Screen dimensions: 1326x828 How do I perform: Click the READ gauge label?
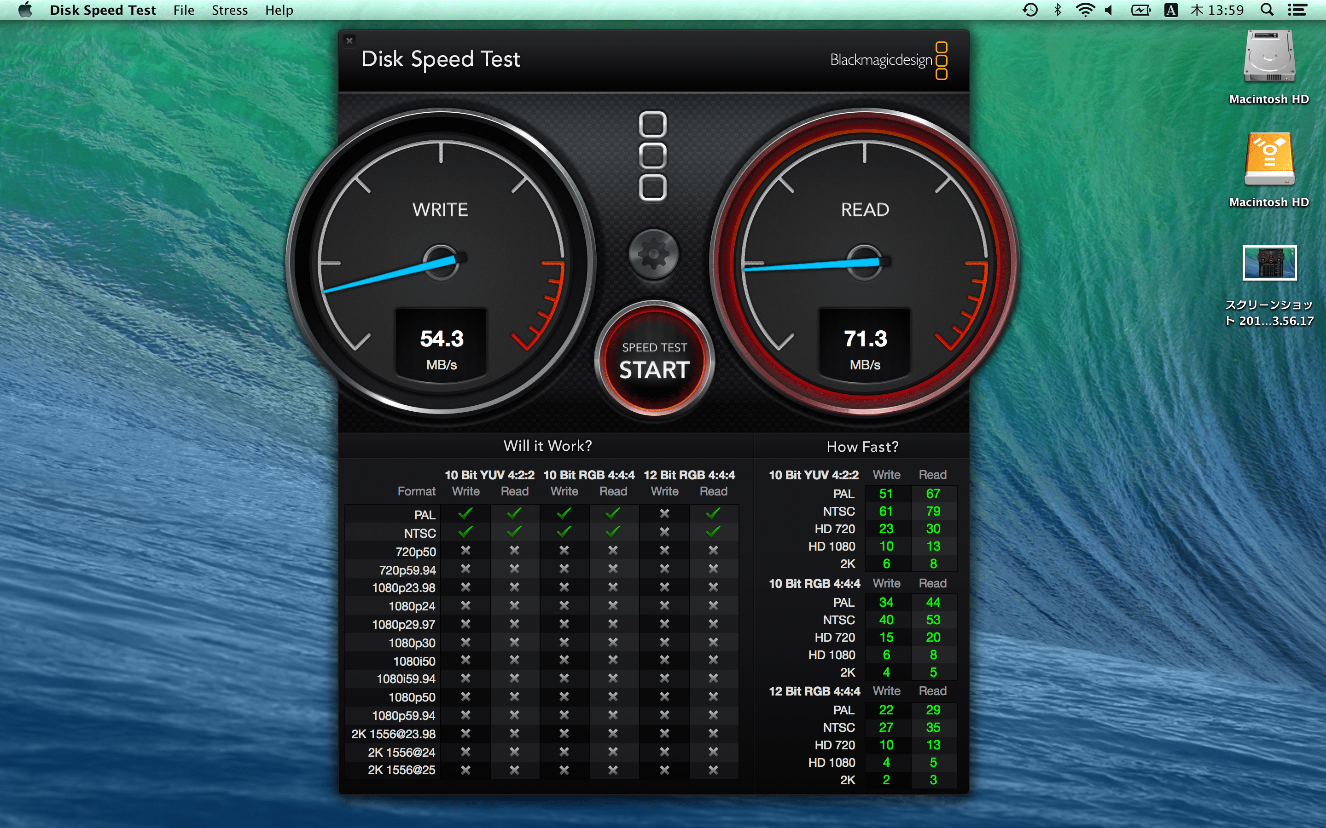pyautogui.click(x=865, y=209)
